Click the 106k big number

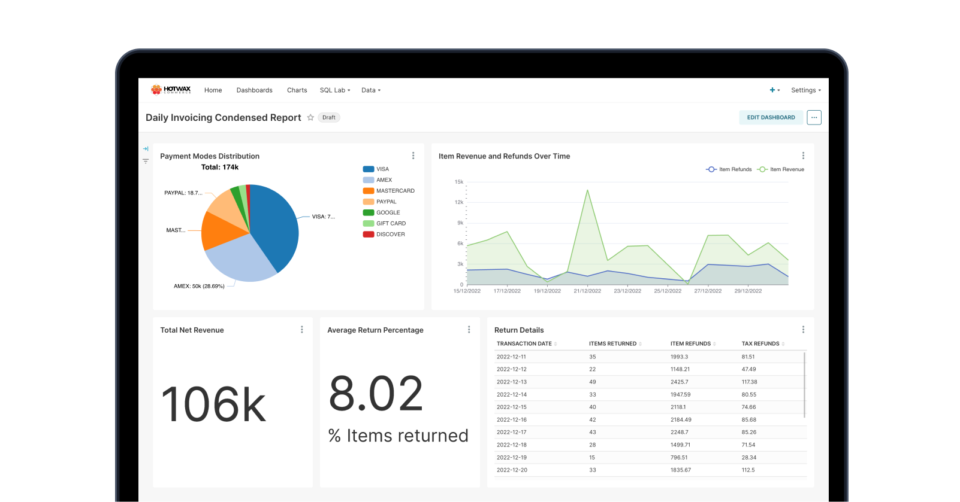click(x=213, y=405)
